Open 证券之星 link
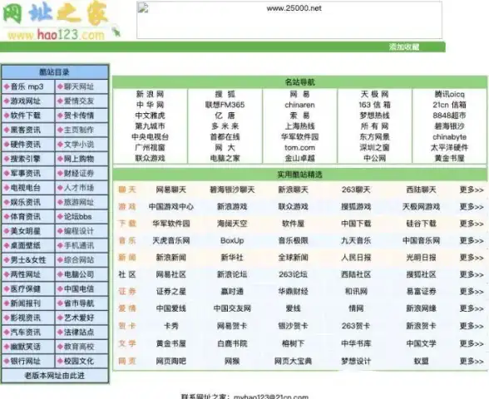Screen dimensions: 489x399 (x=171, y=292)
